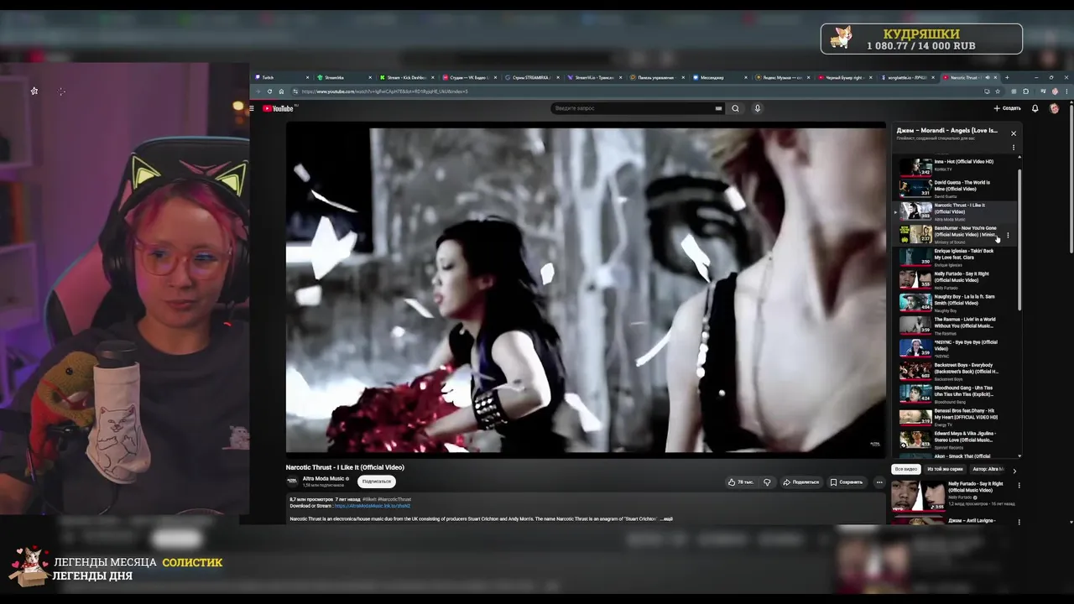Viewport: 1074px width, 604px height.
Task: Open the account avatar menu
Action: pos(1054,108)
